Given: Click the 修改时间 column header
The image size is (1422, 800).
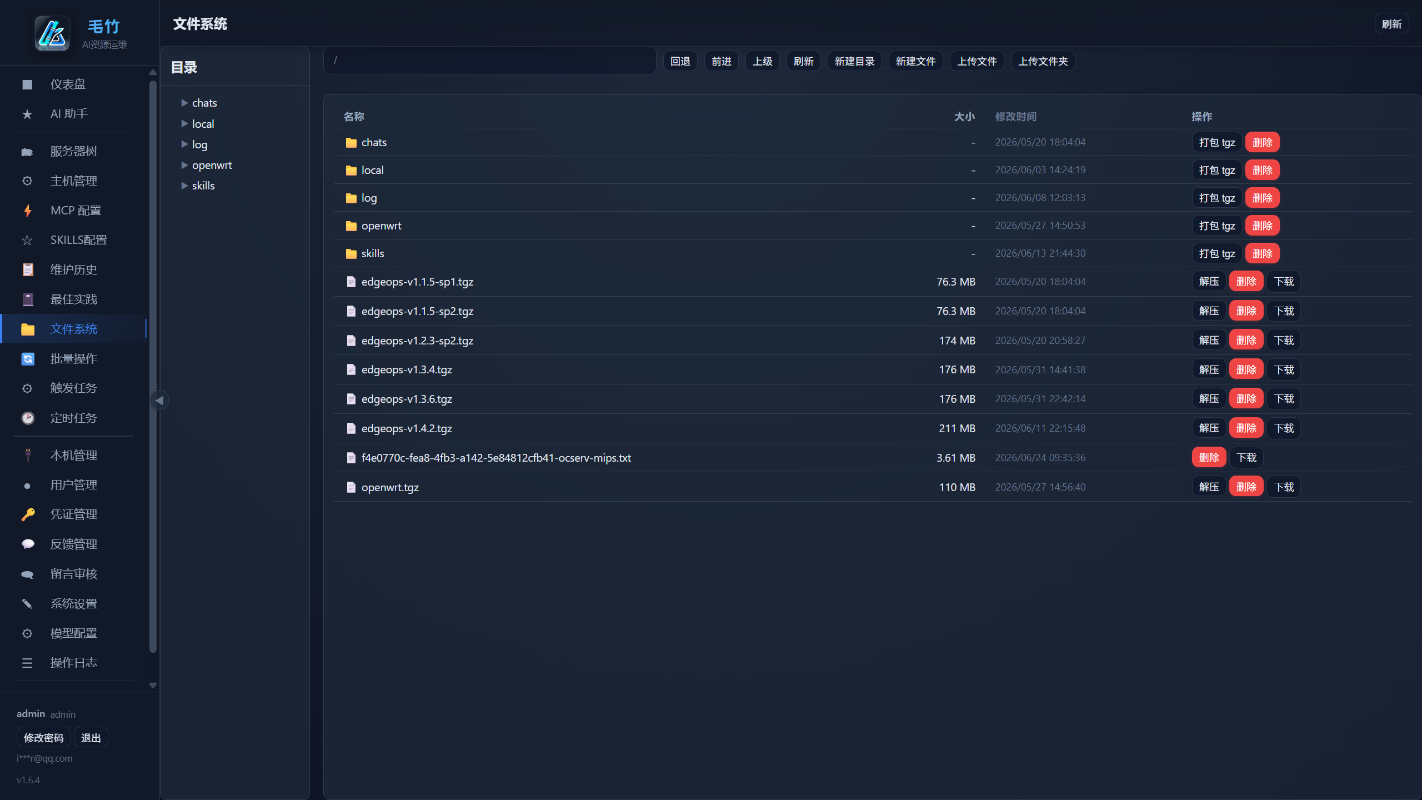Looking at the screenshot, I should [1016, 117].
